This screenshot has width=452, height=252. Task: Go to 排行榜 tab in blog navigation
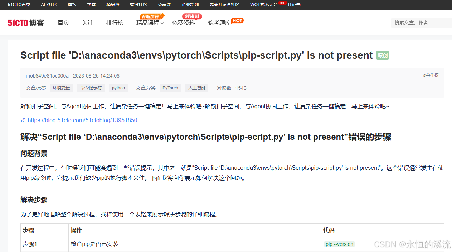(x=115, y=23)
